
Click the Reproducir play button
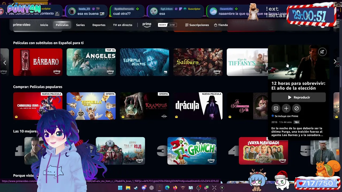pos(298,97)
